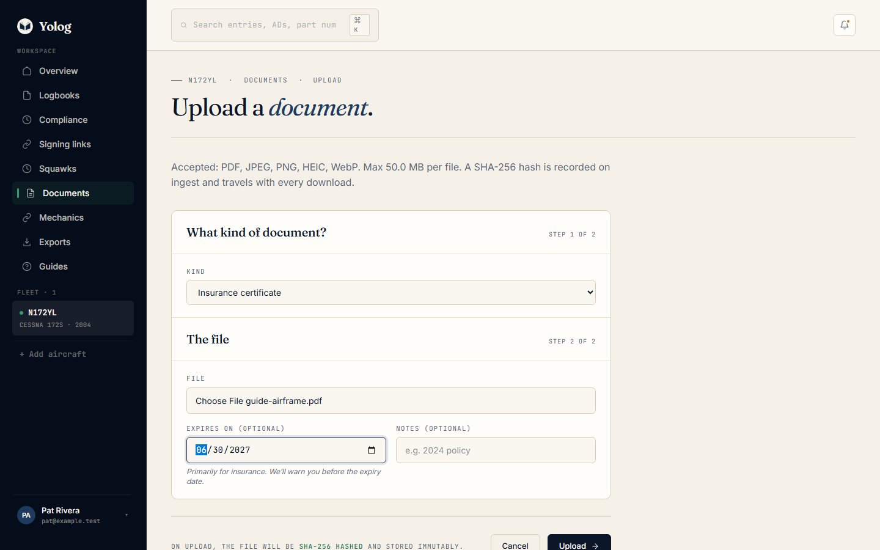The height and width of the screenshot is (550, 880).
Task: Click the Mechanics link icon
Action: click(27, 218)
